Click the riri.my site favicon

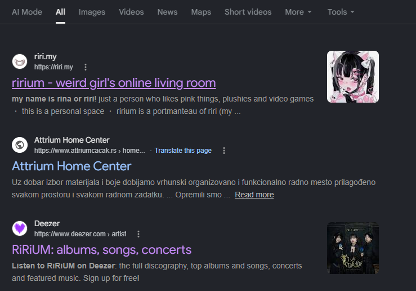tap(20, 61)
